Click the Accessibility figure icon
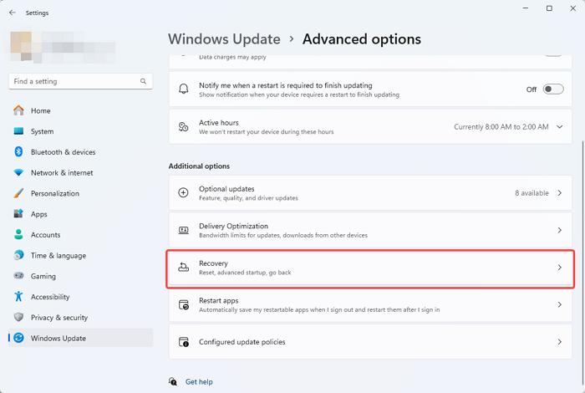Viewport: 585px width, 393px height. [x=18, y=297]
